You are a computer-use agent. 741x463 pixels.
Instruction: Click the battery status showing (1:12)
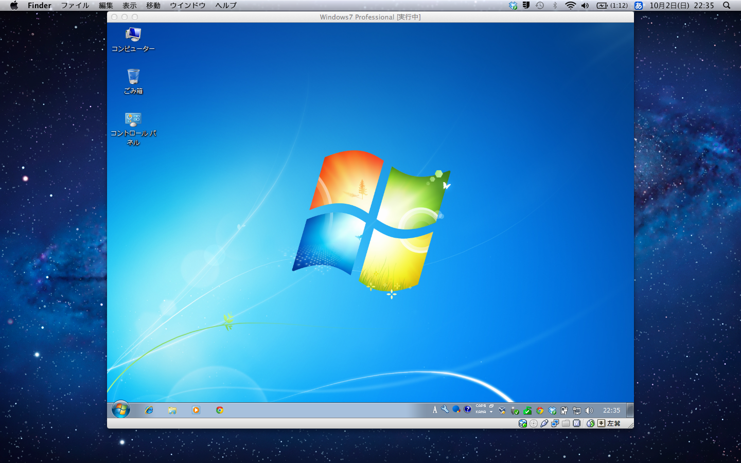612,6
